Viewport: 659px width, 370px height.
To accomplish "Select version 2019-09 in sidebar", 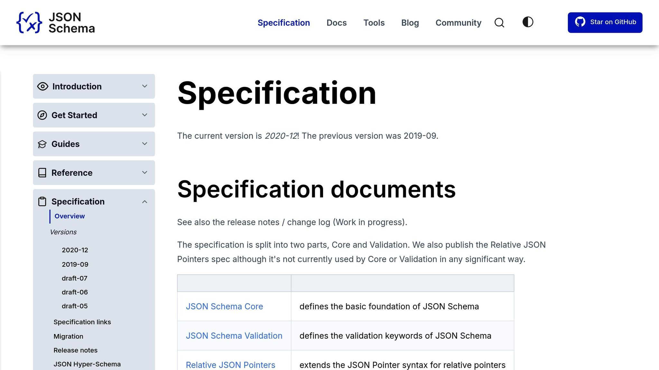I will tap(75, 264).
